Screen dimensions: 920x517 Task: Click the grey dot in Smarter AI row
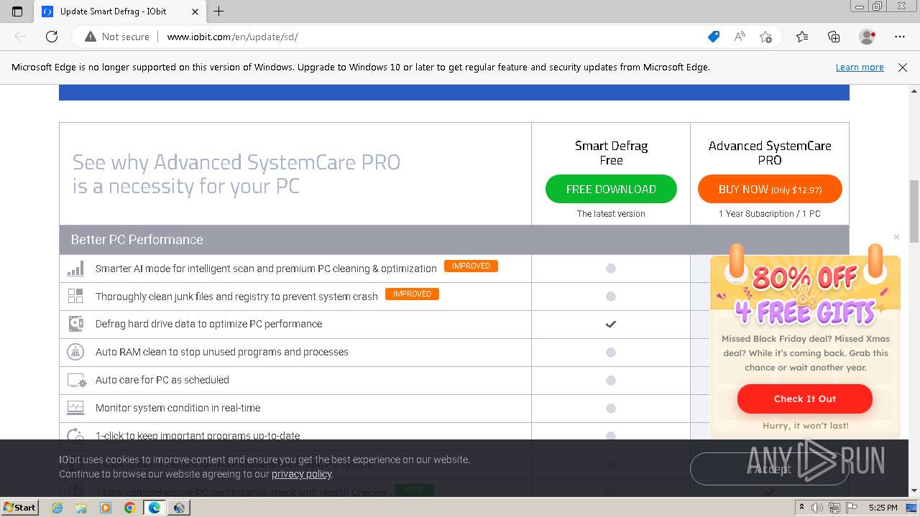(611, 269)
